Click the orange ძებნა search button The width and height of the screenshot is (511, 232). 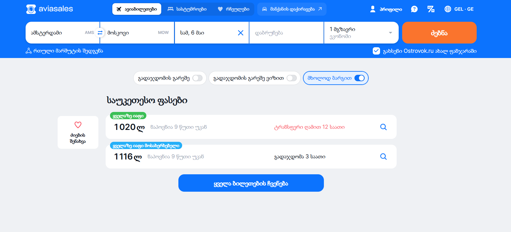(x=439, y=33)
